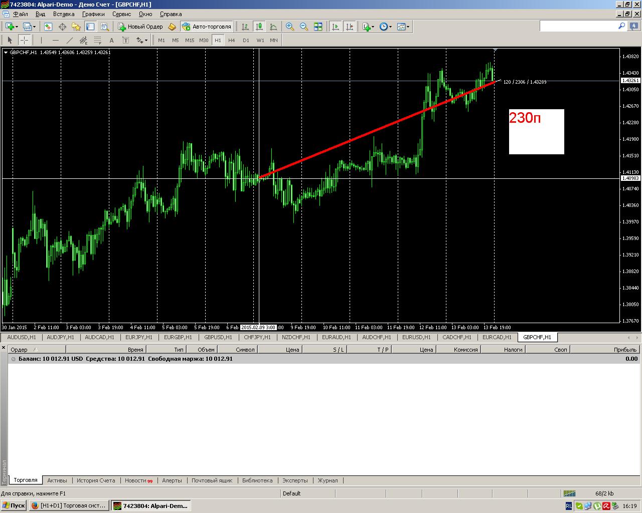The height and width of the screenshot is (513, 642).
Task: Expand the Profiles dropdown arrow
Action: tap(34, 27)
